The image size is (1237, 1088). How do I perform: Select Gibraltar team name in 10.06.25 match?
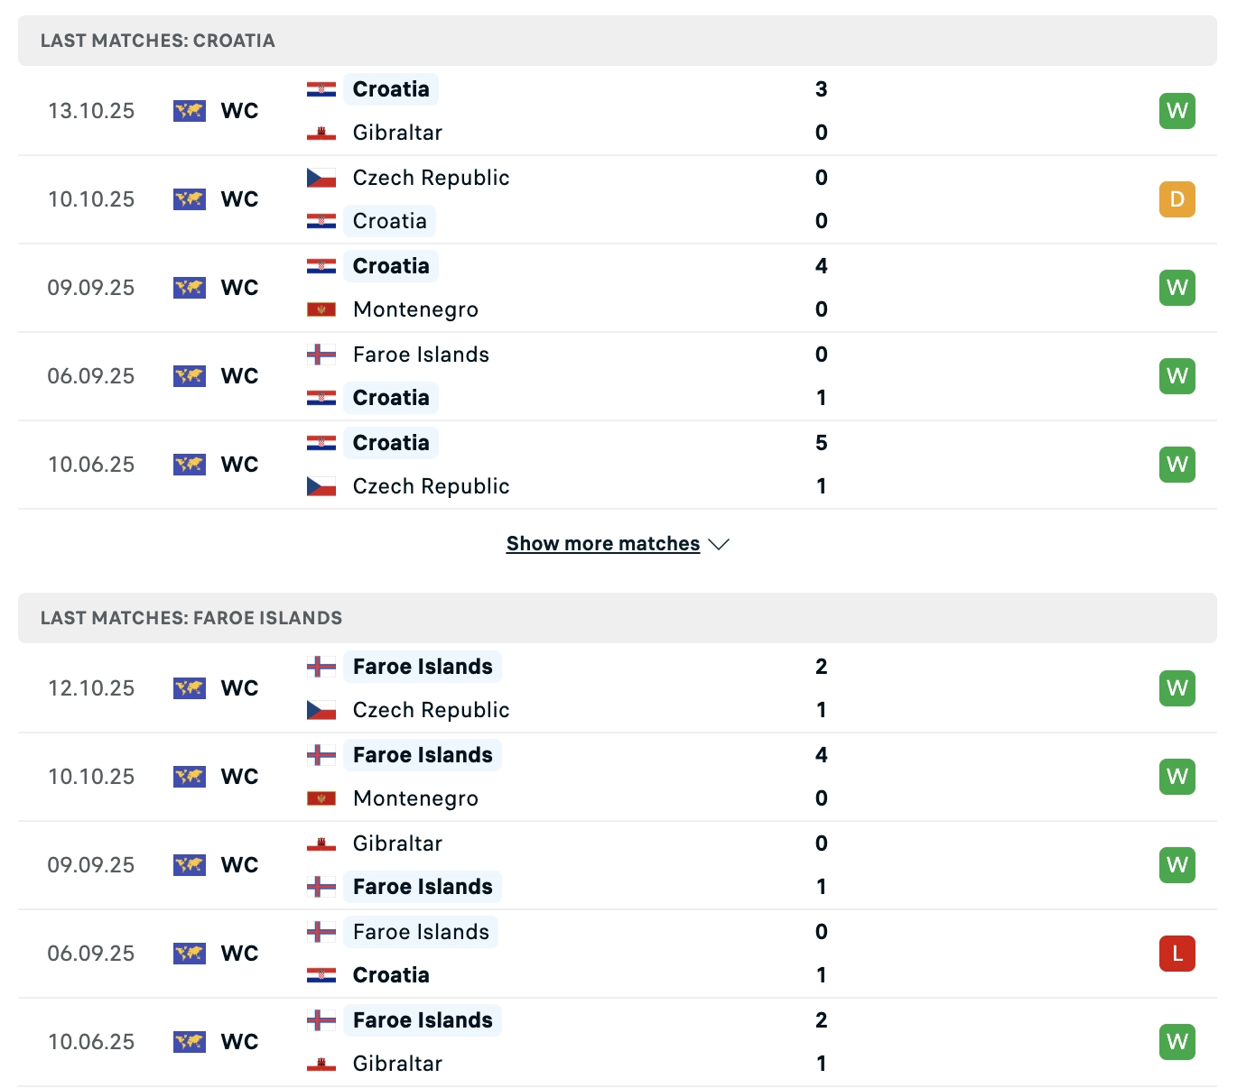(x=397, y=1064)
